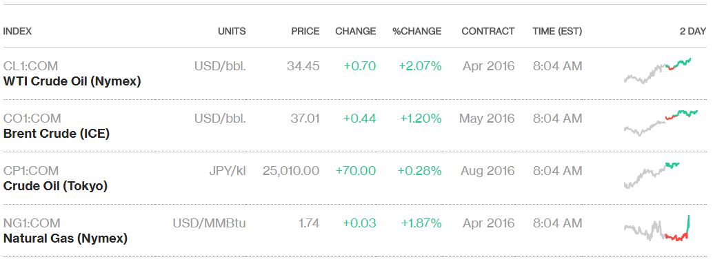Click the NG1:COM ticker symbol
Viewport: 713px width, 266px height.
click(32, 223)
